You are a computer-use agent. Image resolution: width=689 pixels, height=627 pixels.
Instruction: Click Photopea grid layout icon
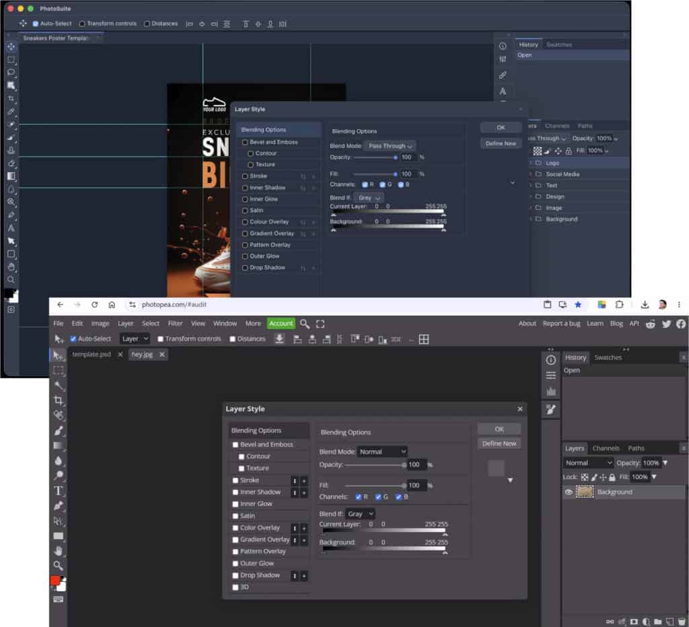[x=424, y=339]
